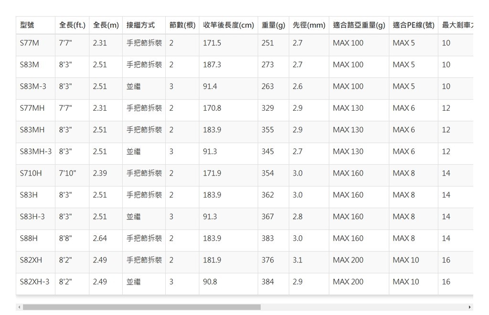Click the 7'10" length cell
489x315 pixels.
click(67, 173)
